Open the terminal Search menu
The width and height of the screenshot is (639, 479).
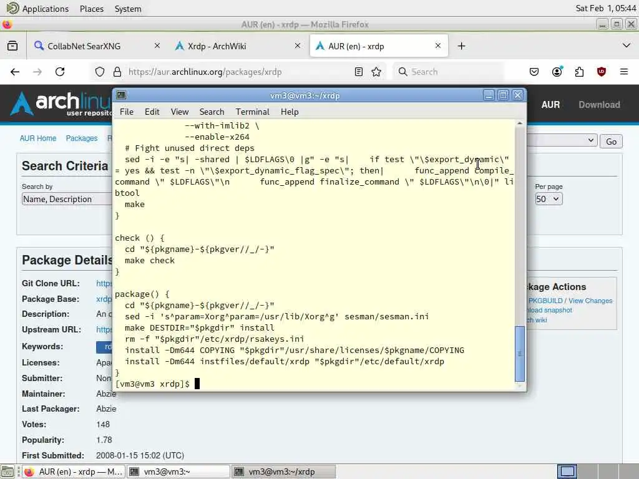pyautogui.click(x=212, y=112)
